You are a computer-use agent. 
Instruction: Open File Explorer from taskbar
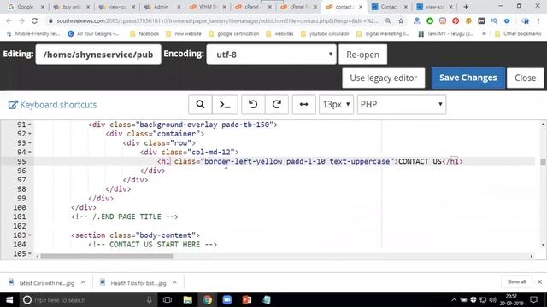point(188,299)
